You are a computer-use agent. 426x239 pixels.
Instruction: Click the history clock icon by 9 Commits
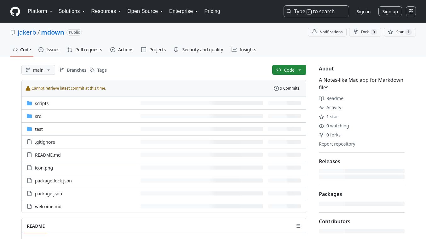276,88
